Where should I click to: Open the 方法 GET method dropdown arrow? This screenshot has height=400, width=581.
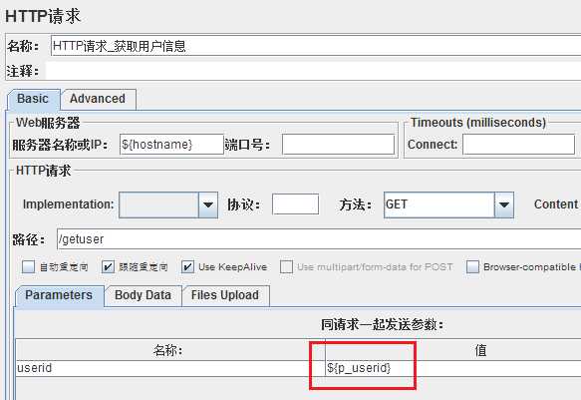504,204
